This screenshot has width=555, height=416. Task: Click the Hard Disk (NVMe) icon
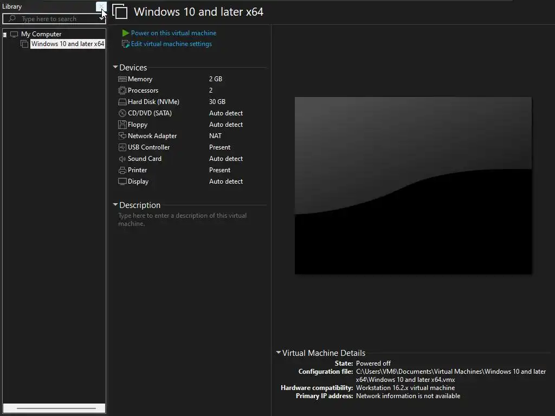(122, 102)
